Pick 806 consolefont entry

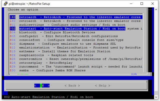66,40
